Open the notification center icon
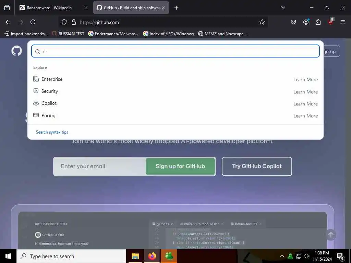The width and height of the screenshot is (351, 263). point(340,256)
